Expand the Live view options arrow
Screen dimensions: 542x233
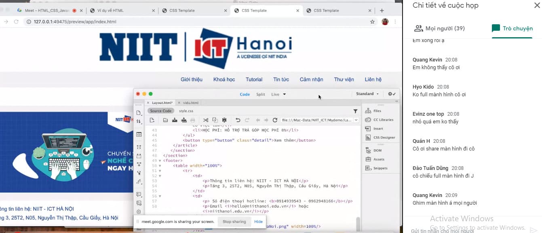pos(285,94)
